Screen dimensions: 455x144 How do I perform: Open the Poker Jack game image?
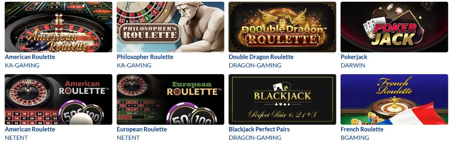pyautogui.click(x=394, y=27)
